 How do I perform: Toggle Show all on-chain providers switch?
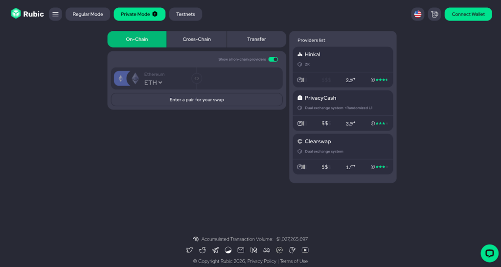click(x=273, y=59)
